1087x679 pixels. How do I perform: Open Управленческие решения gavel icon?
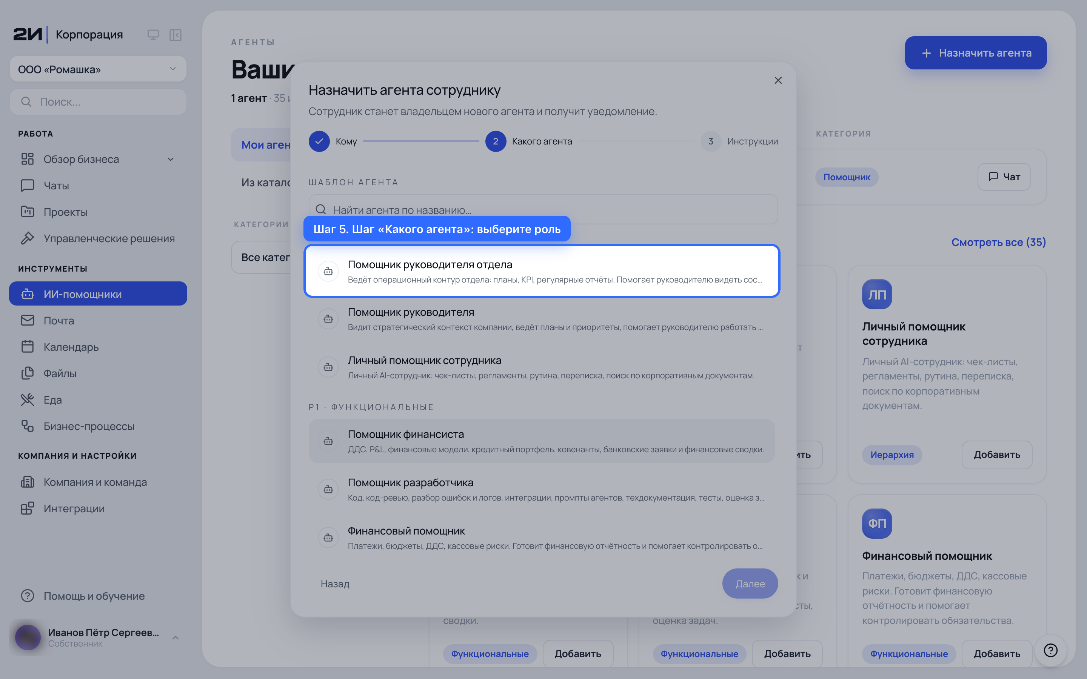(28, 238)
